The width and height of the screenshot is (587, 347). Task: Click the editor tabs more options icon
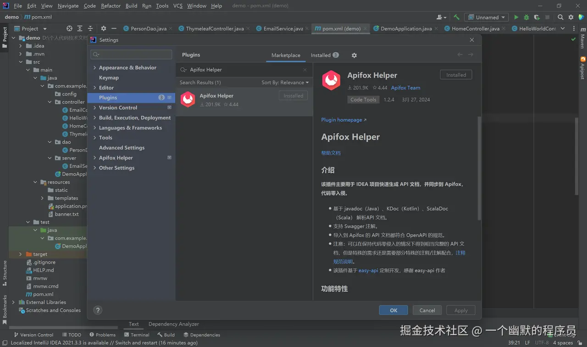pos(574,28)
